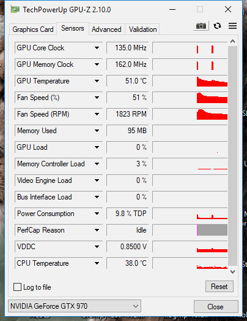Image resolution: width=247 pixels, height=321 pixels.
Task: Click the GPU Core Clock graph
Action: click(190, 48)
